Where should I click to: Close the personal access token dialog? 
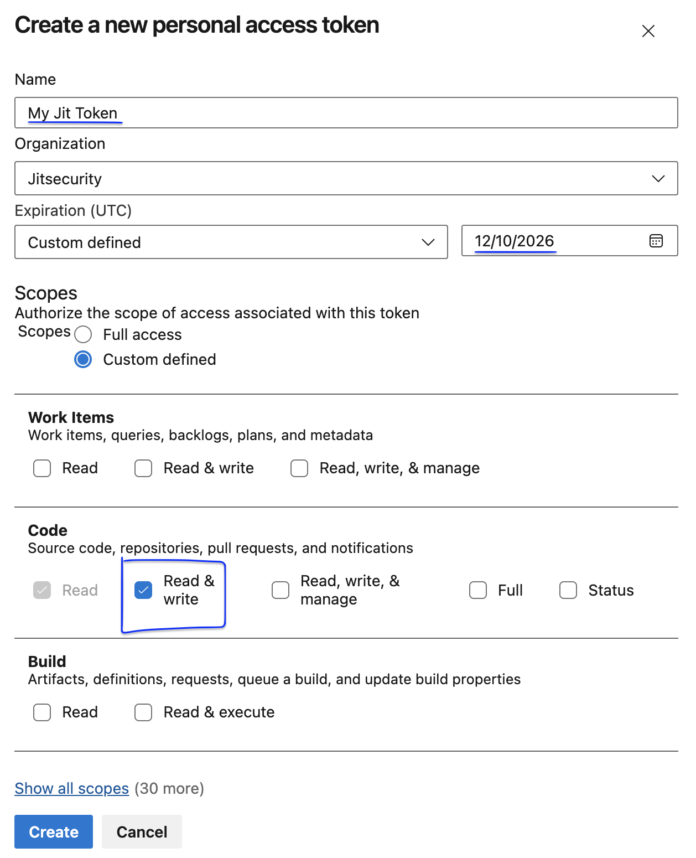point(648,31)
